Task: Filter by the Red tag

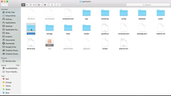Action: click(7, 79)
